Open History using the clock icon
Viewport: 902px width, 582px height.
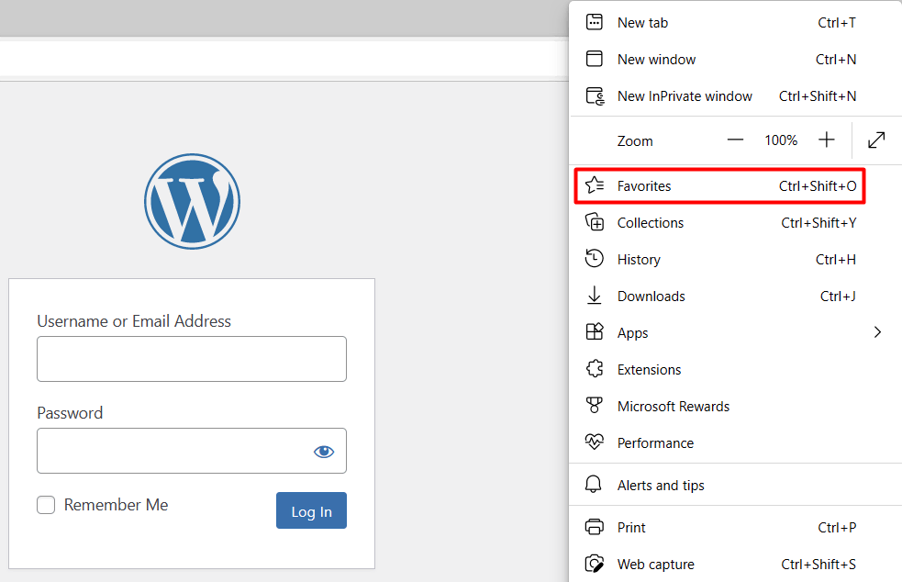pos(593,259)
